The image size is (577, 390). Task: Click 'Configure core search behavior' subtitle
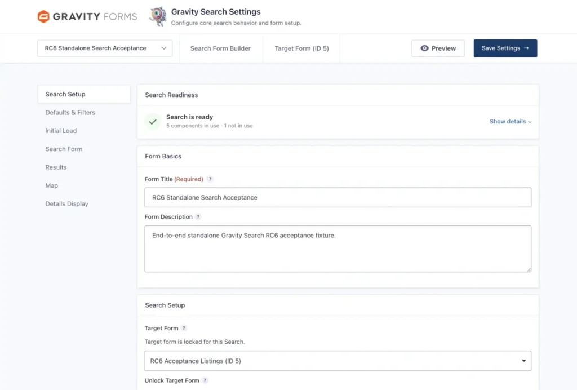[x=236, y=23]
